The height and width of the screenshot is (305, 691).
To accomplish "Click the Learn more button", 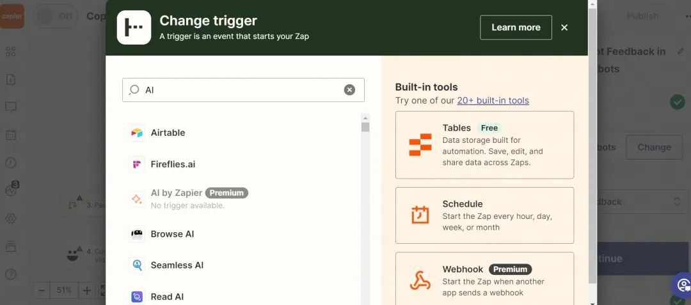I will 516,27.
